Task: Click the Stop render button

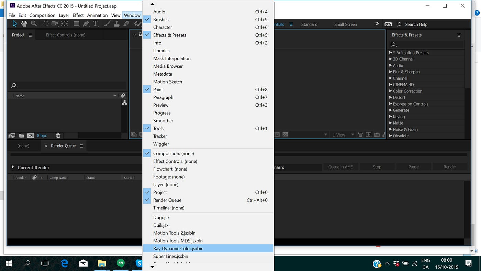Action: tap(377, 167)
